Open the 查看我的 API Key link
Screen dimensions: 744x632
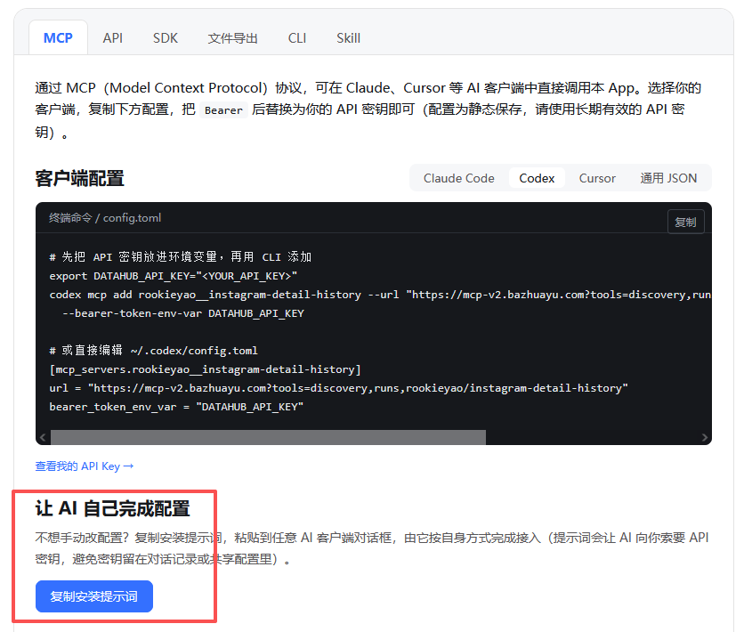[85, 466]
